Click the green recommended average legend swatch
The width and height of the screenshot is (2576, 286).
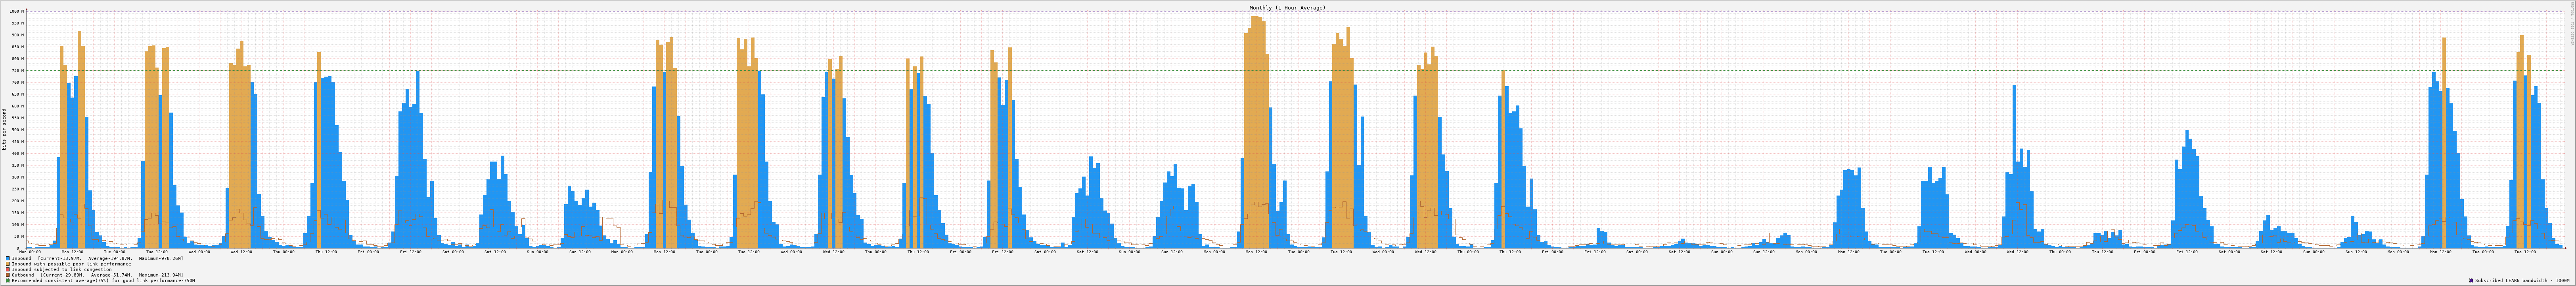point(8,281)
